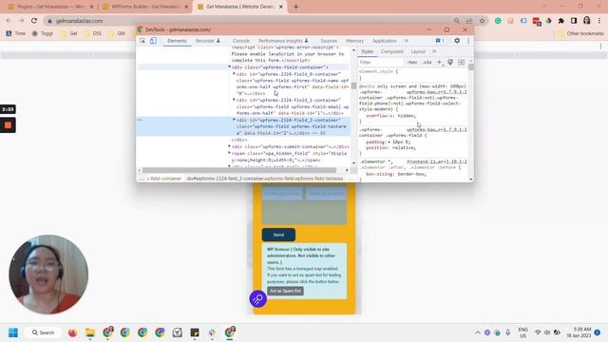Viewport: 608px width, 342px height.
Task: Open File Explorer from the taskbar
Action: [x=90, y=332]
